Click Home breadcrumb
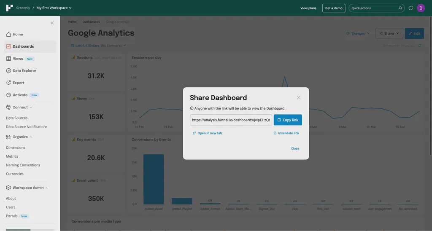 pos(72,22)
